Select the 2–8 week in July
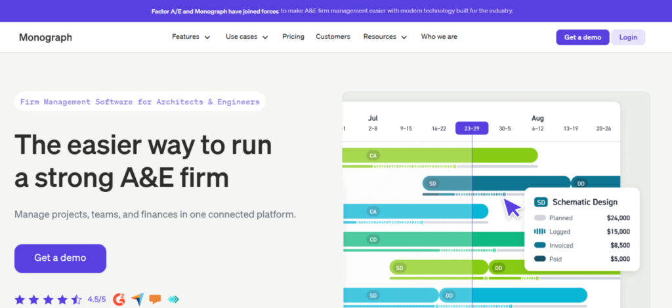Image resolution: width=672 pixels, height=308 pixels. (x=373, y=128)
